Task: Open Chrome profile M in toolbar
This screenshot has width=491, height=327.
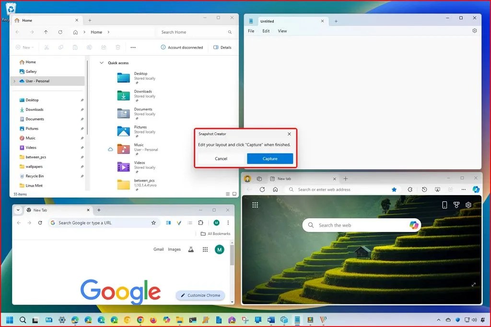Action: click(x=216, y=222)
